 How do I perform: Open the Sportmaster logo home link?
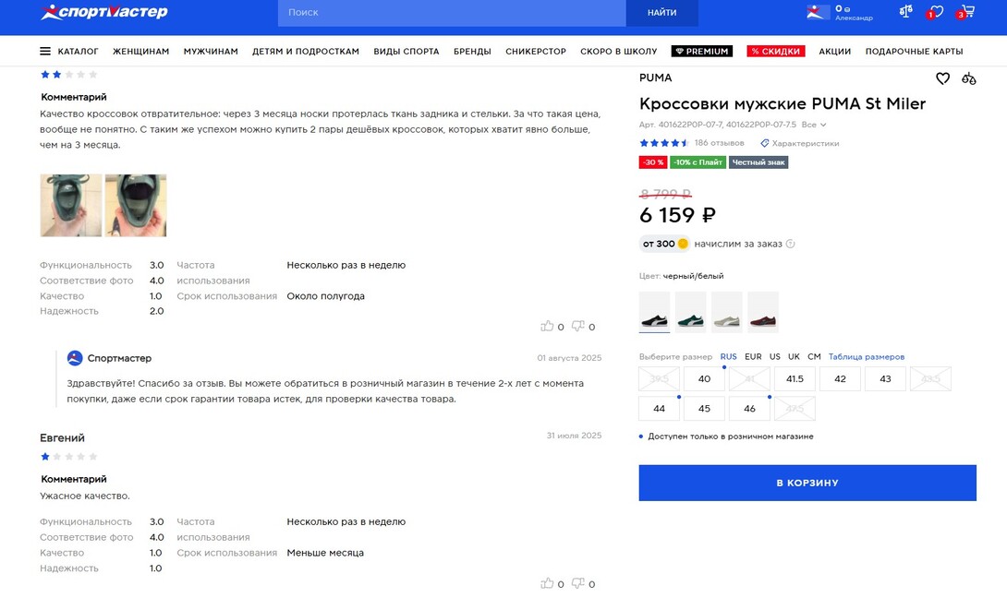pyautogui.click(x=104, y=12)
